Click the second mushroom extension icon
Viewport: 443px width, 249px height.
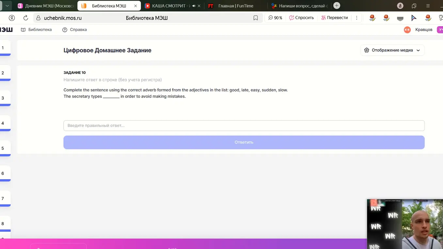(386, 18)
